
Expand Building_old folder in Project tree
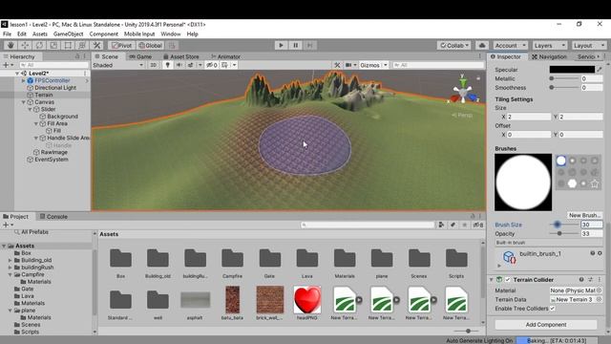tap(11, 260)
